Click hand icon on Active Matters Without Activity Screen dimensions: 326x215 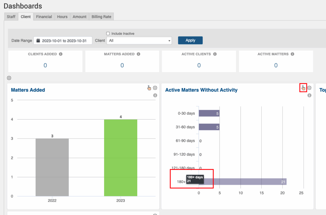[303, 88]
